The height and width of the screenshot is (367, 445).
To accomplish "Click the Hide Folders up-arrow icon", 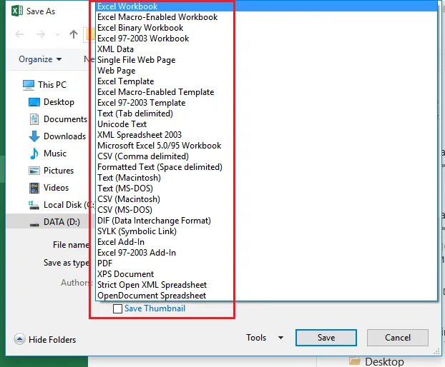I will [19, 339].
